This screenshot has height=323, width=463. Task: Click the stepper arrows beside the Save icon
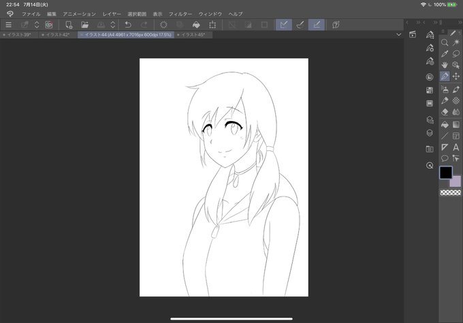(x=112, y=24)
